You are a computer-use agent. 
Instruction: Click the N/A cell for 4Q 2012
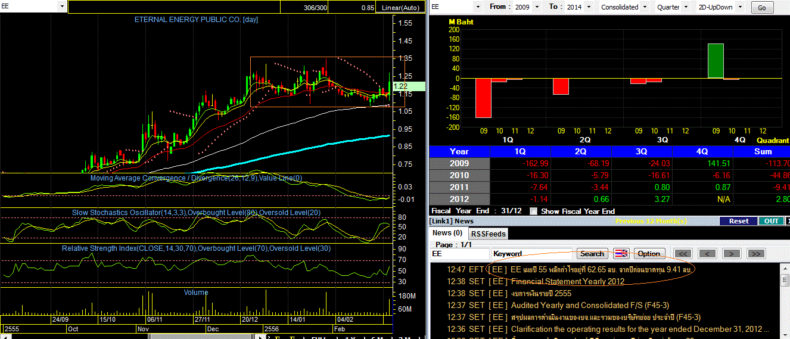(702, 199)
